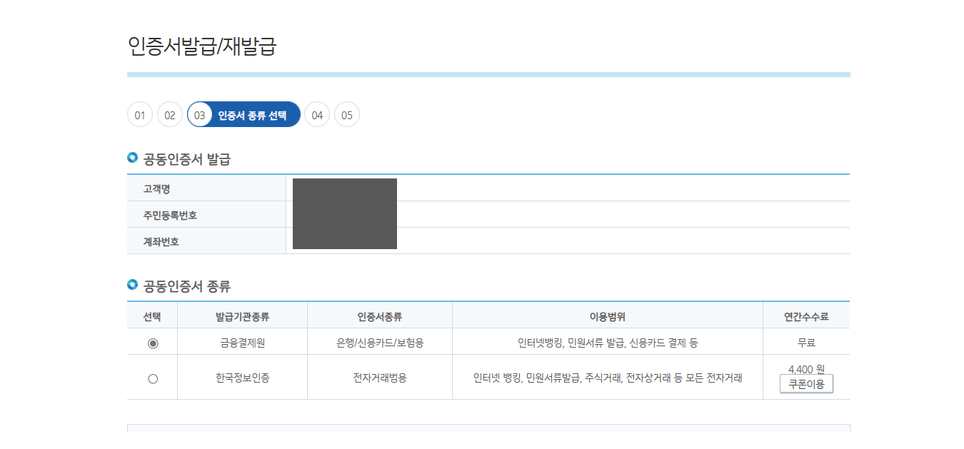
Task: Go to step 02 circle
Action: (x=170, y=115)
